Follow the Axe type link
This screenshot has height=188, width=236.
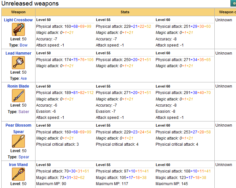tap(24, 78)
